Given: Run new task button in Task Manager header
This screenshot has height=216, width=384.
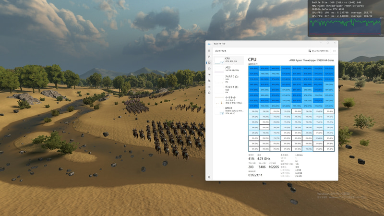Looking at the screenshot, I should pyautogui.click(x=318, y=51).
